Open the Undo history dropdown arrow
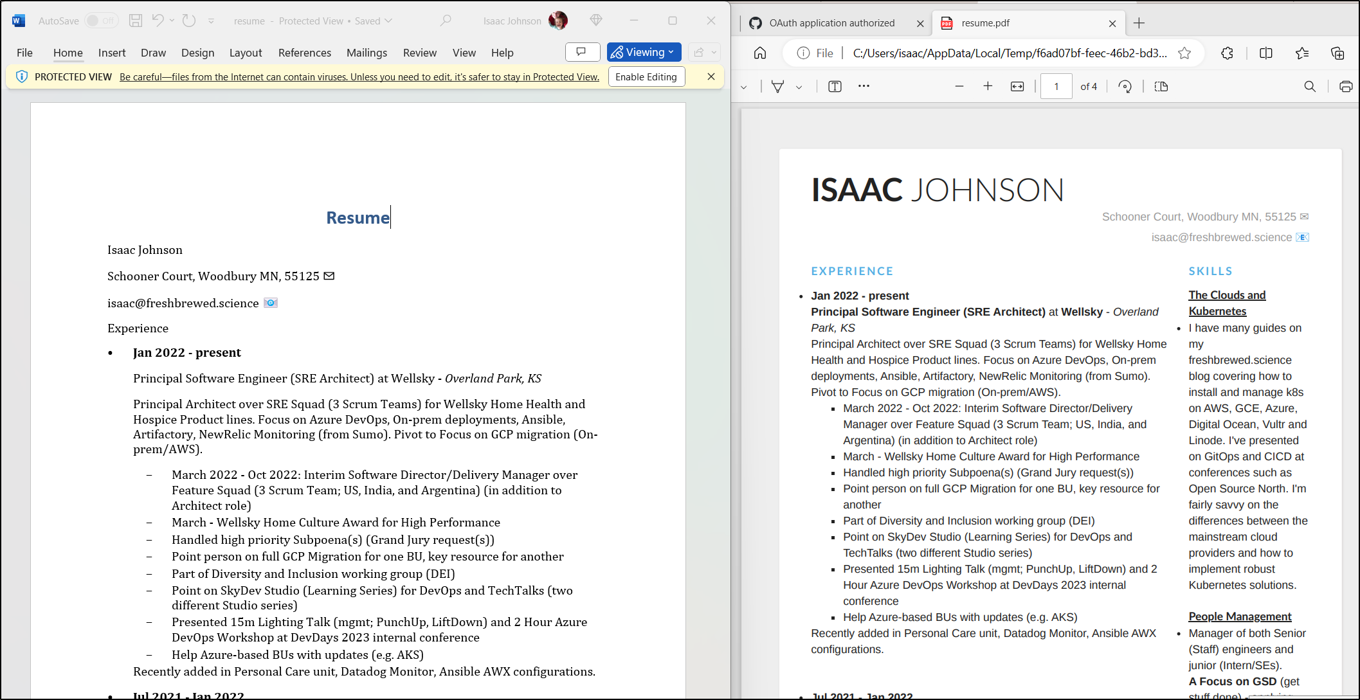 pos(172,21)
